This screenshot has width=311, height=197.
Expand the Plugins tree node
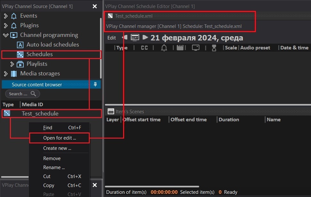click(6, 25)
